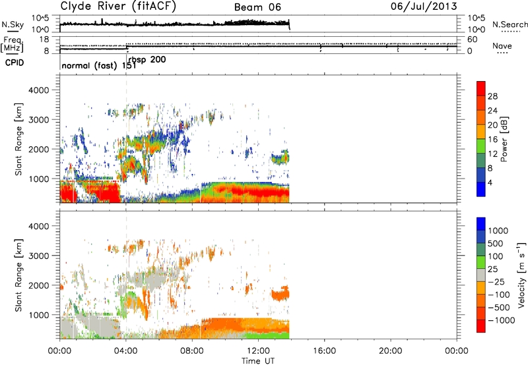Click the "normal (fast) 151" CPID text

pos(98,65)
